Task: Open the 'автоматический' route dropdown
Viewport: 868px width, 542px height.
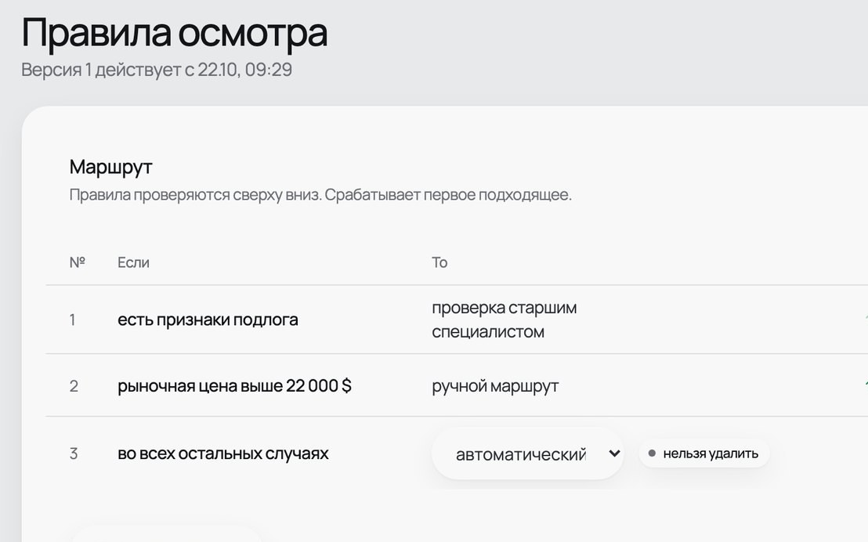Action: pos(527,453)
